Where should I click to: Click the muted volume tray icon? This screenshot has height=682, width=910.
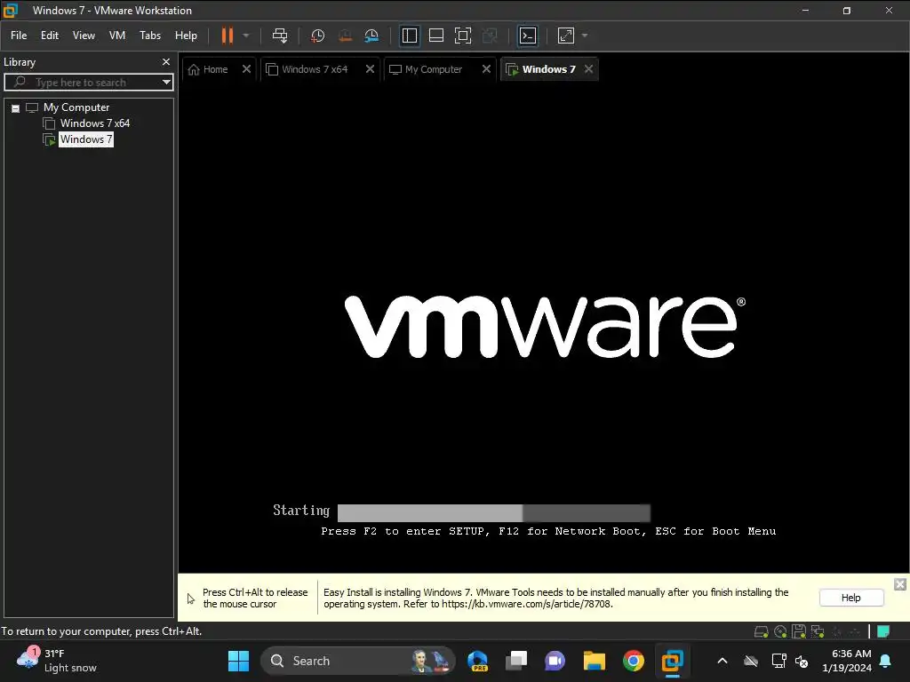[802, 661]
